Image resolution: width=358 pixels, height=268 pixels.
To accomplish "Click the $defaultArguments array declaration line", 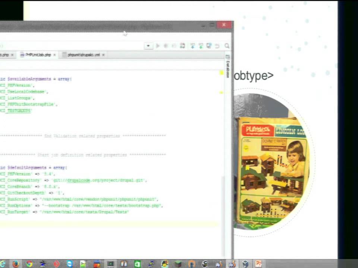I will (34, 168).
